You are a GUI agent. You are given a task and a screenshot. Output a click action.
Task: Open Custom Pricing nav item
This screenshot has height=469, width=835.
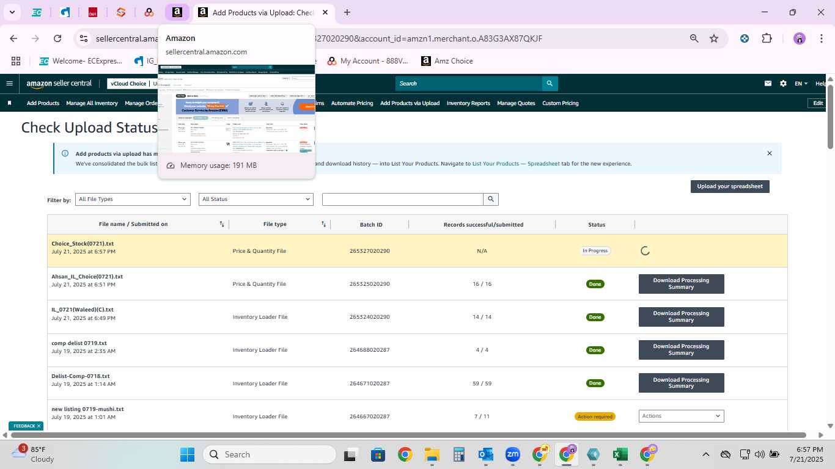click(561, 103)
